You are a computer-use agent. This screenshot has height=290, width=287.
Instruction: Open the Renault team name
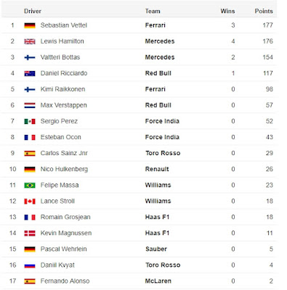157,169
